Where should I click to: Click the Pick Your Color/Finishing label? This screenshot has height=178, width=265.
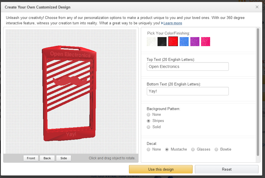(169, 33)
